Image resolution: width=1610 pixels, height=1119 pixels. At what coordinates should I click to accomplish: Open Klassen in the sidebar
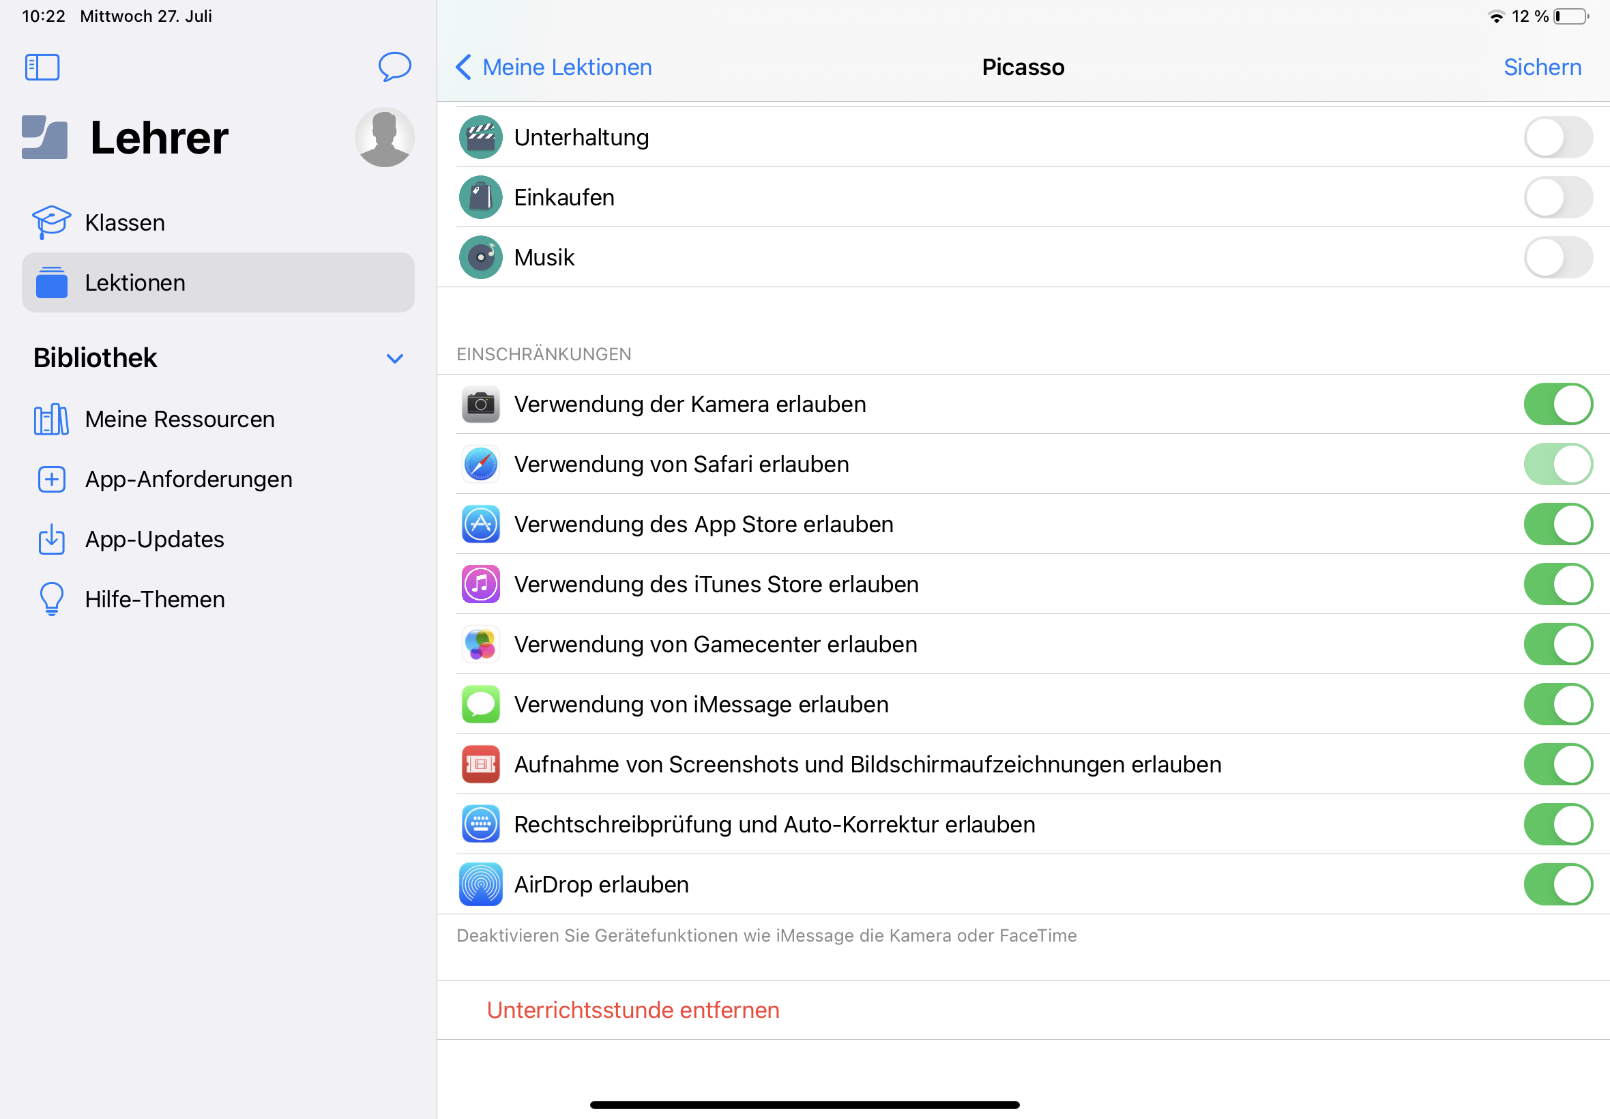click(x=218, y=222)
